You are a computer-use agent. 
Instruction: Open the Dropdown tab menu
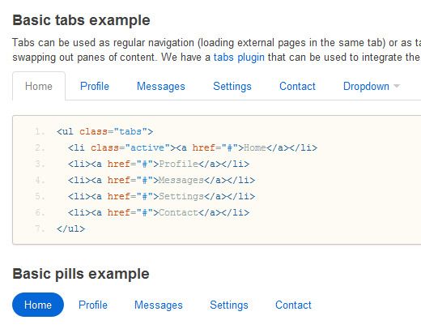[371, 87]
